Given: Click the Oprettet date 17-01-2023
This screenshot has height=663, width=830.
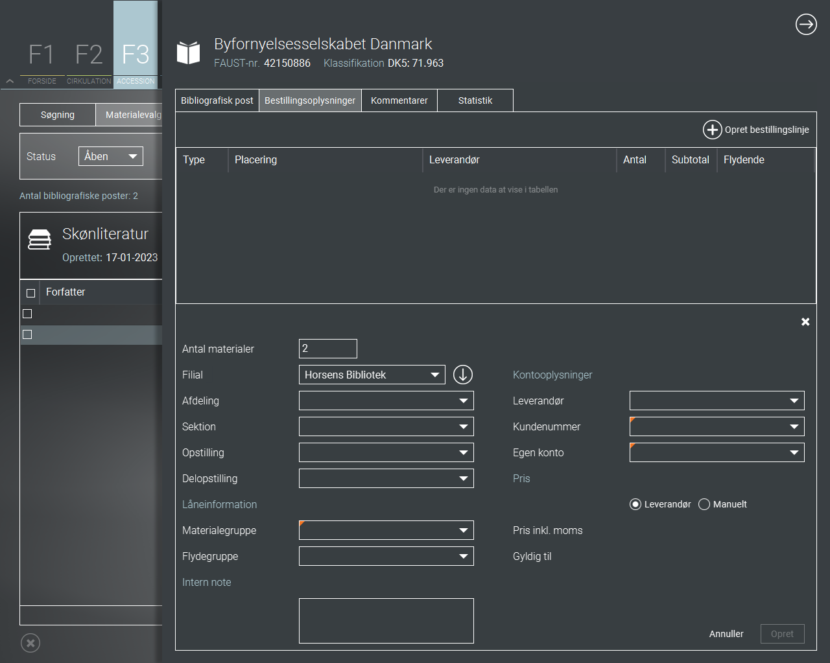Looking at the screenshot, I should [x=132, y=257].
